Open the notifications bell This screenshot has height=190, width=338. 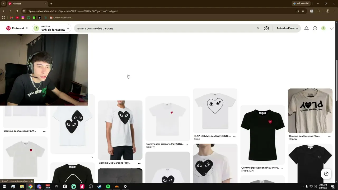click(306, 28)
